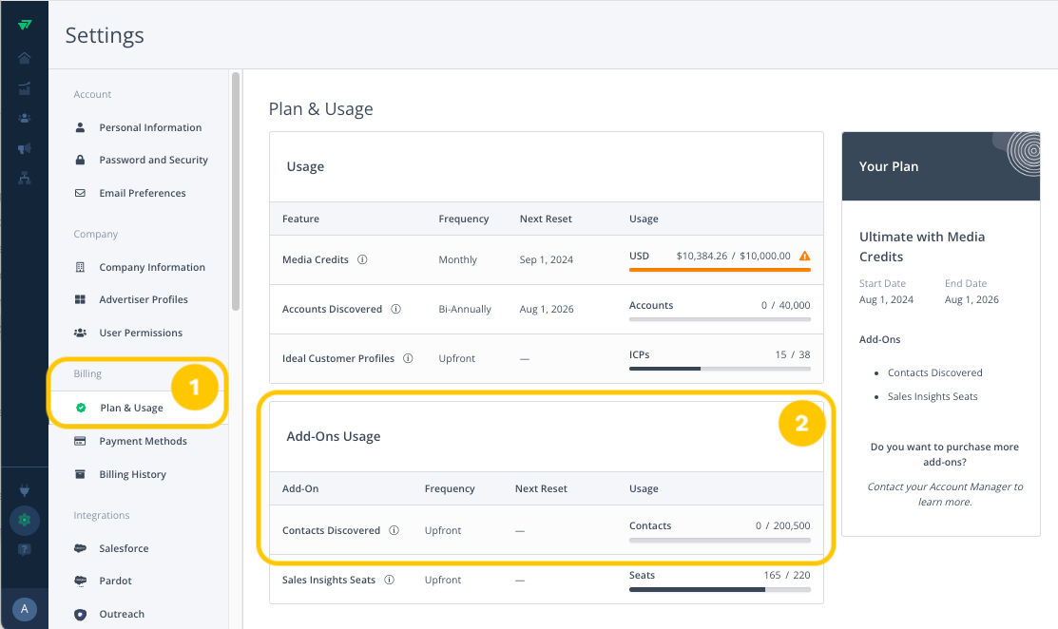Open the help question mark icon
The image size is (1058, 629).
pos(25,549)
